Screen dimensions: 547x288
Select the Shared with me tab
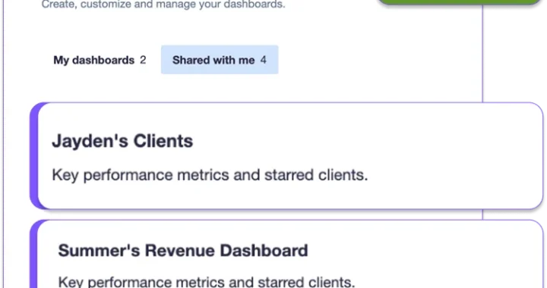tap(220, 60)
